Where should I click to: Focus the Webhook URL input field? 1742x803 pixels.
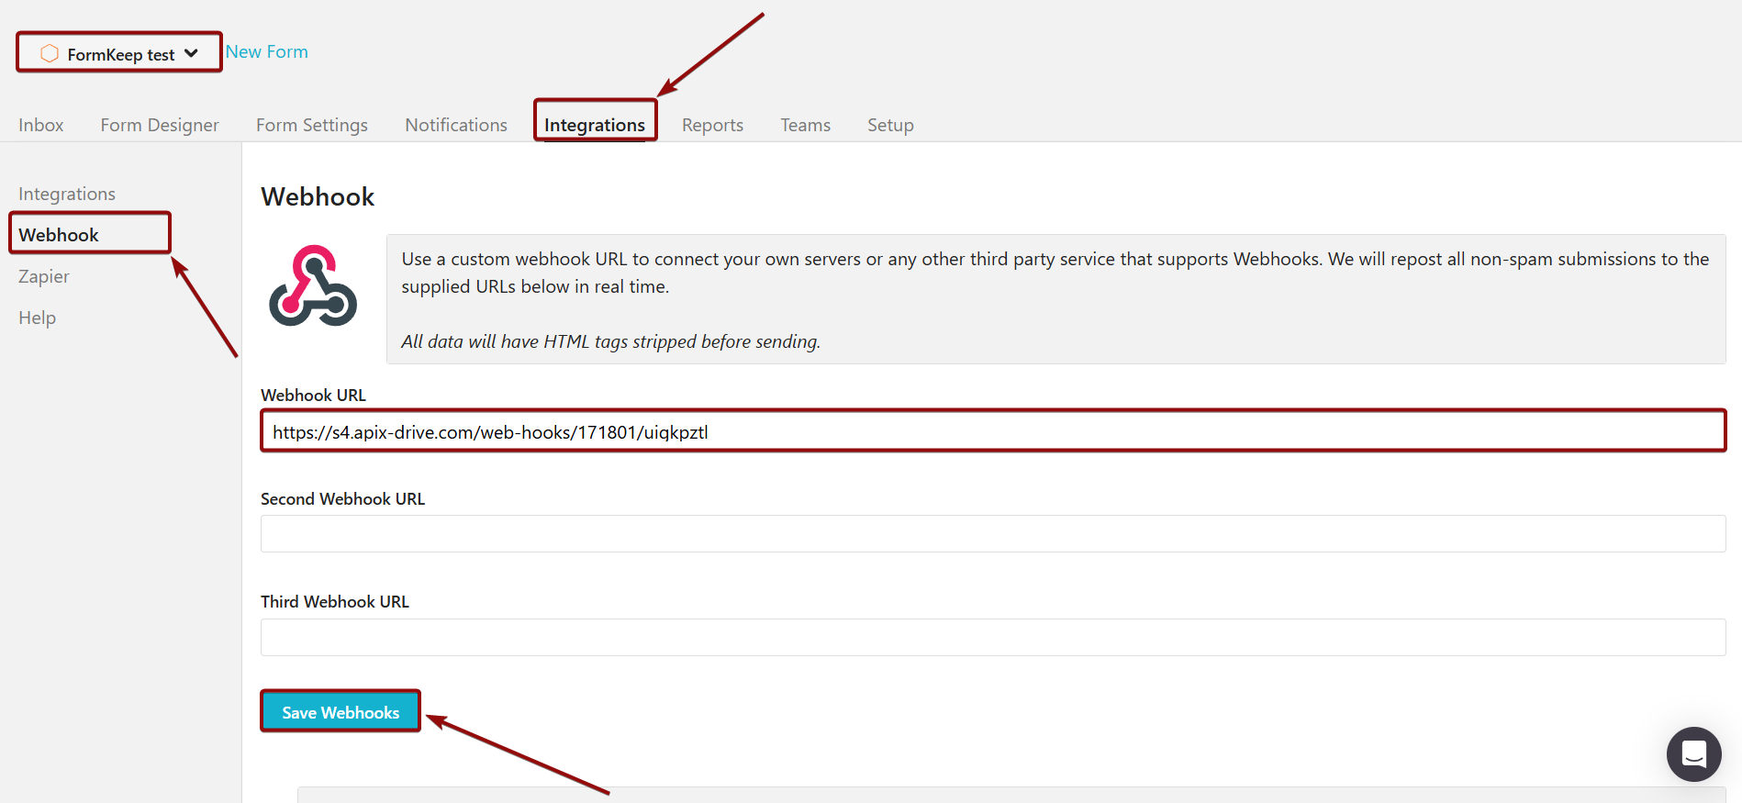tap(993, 431)
